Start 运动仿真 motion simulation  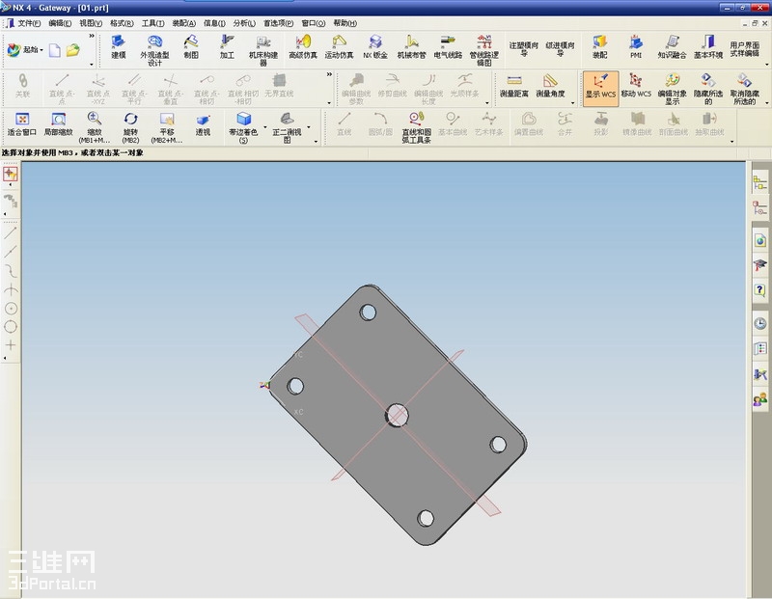[339, 47]
